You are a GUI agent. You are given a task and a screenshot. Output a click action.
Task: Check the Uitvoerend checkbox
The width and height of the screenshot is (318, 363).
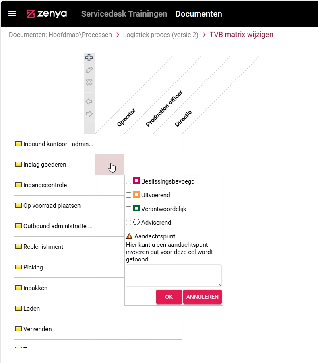[129, 195]
